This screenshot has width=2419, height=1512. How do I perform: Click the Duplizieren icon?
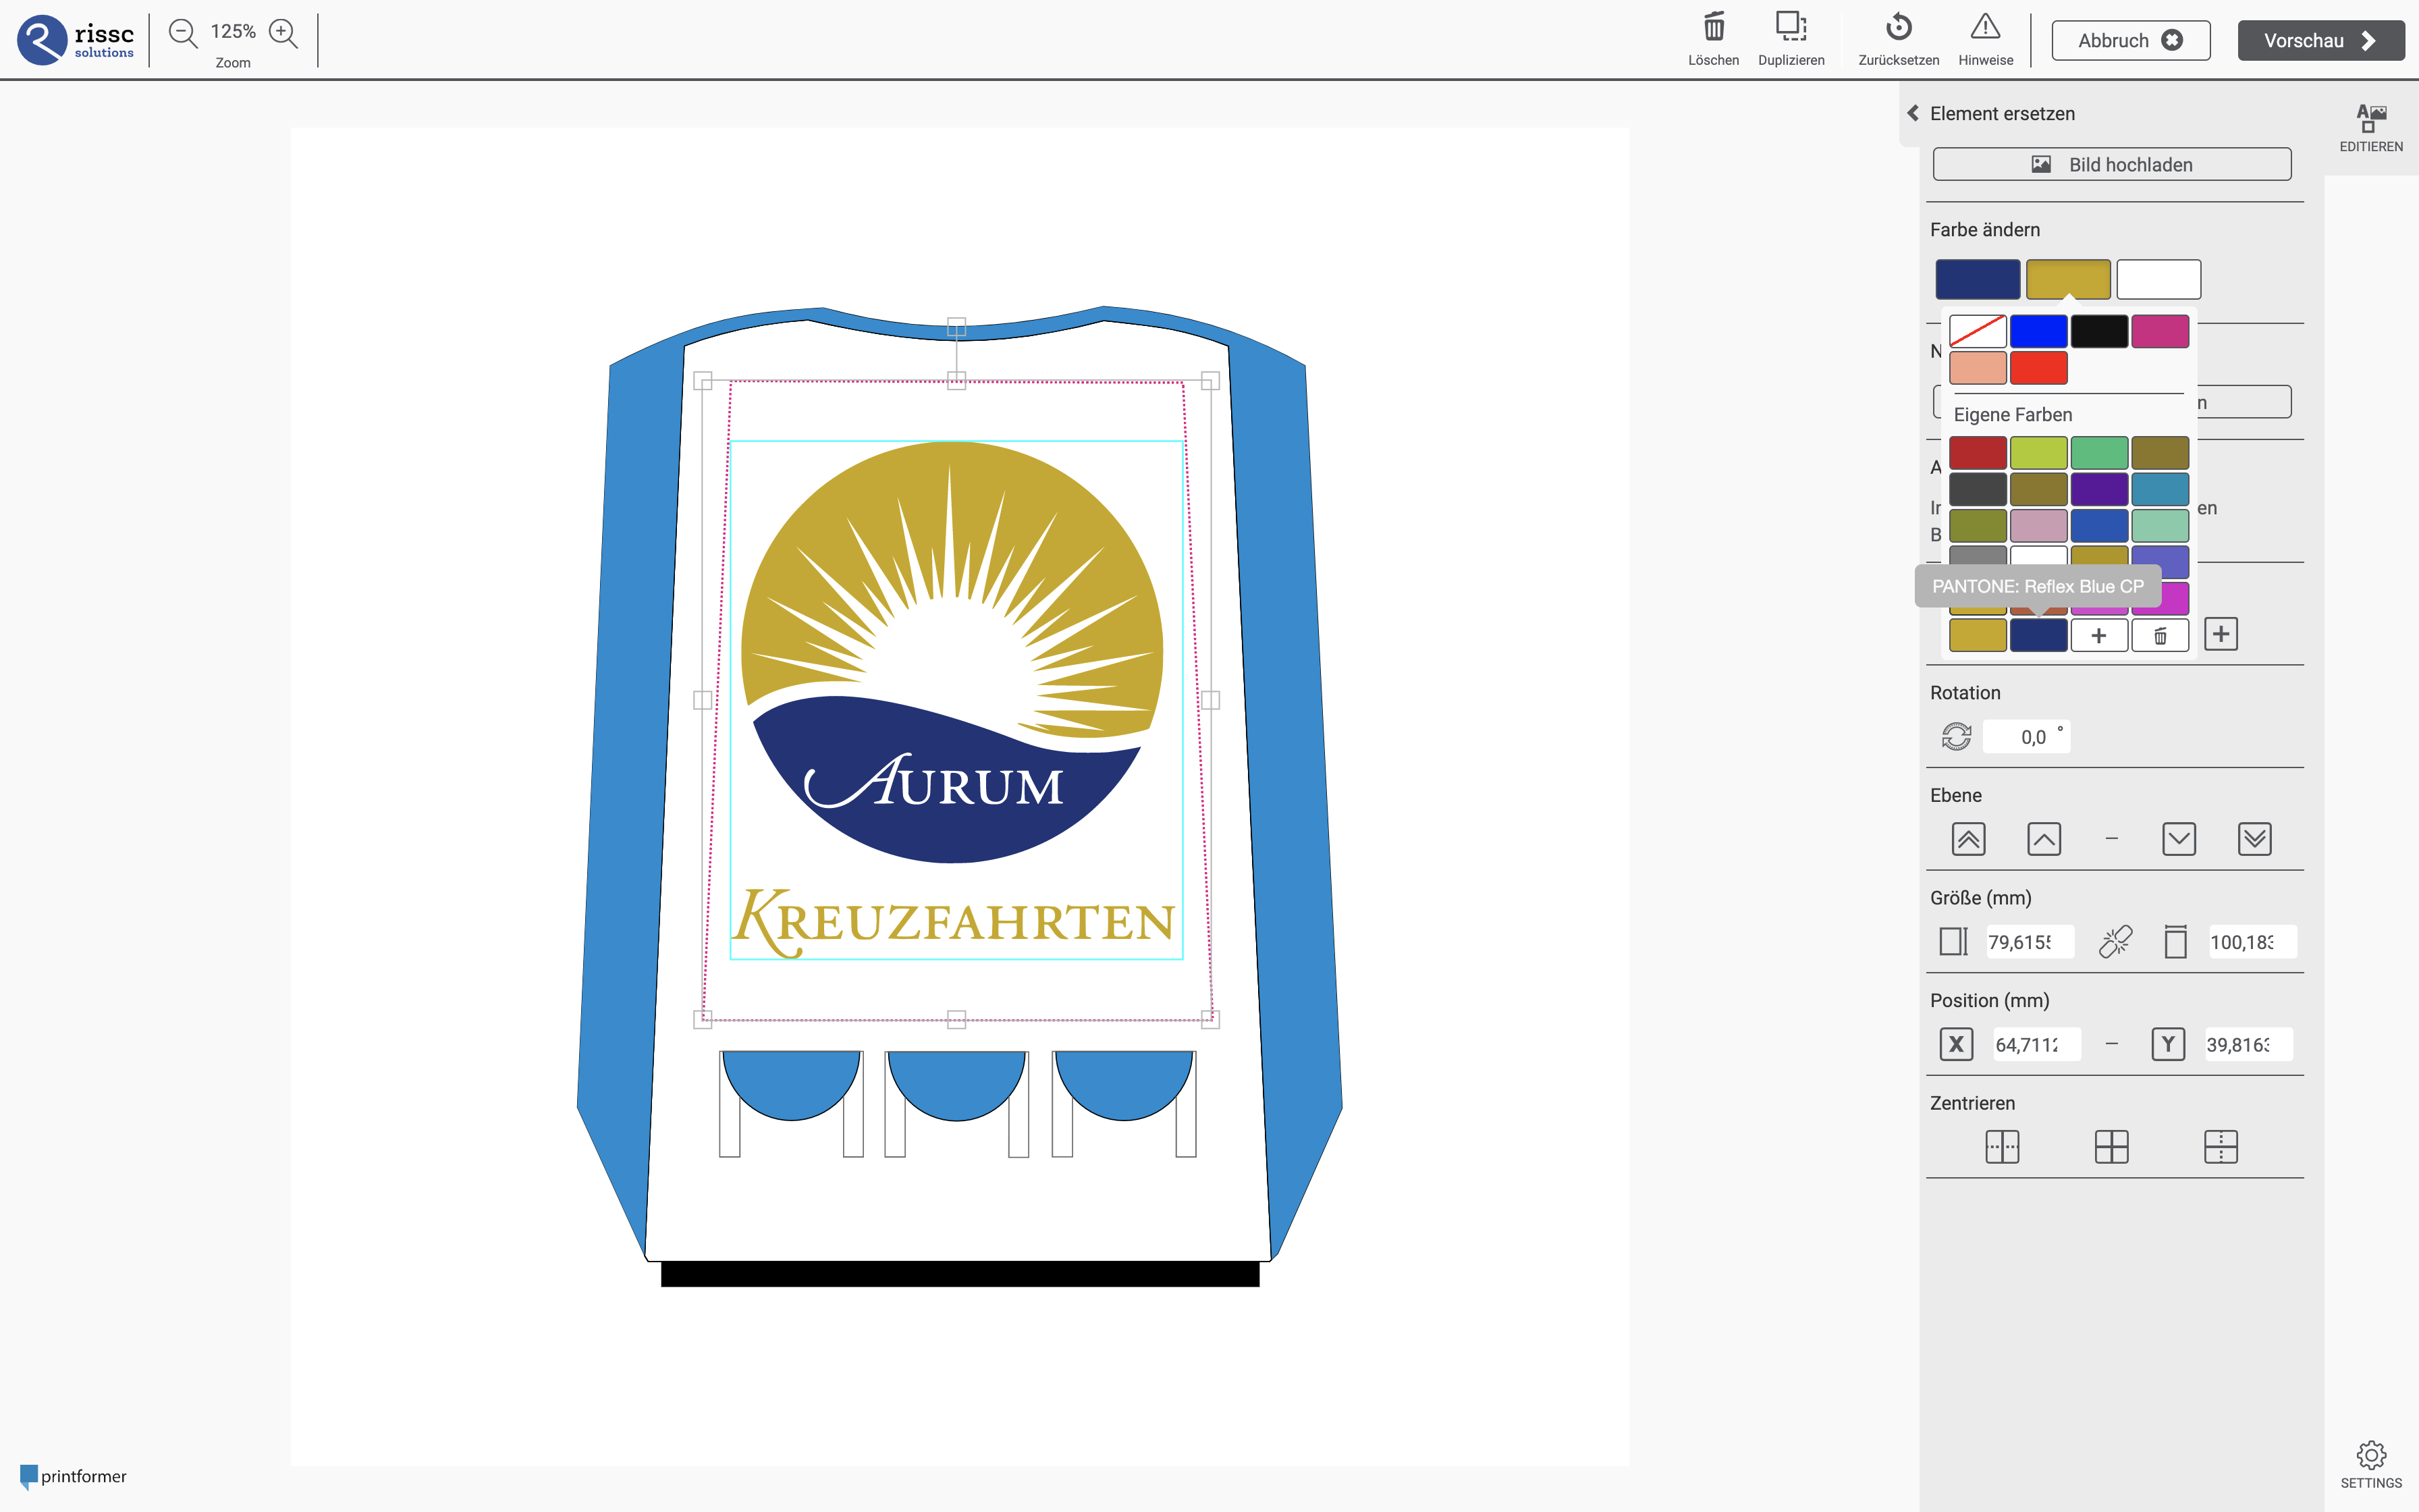point(1790,27)
